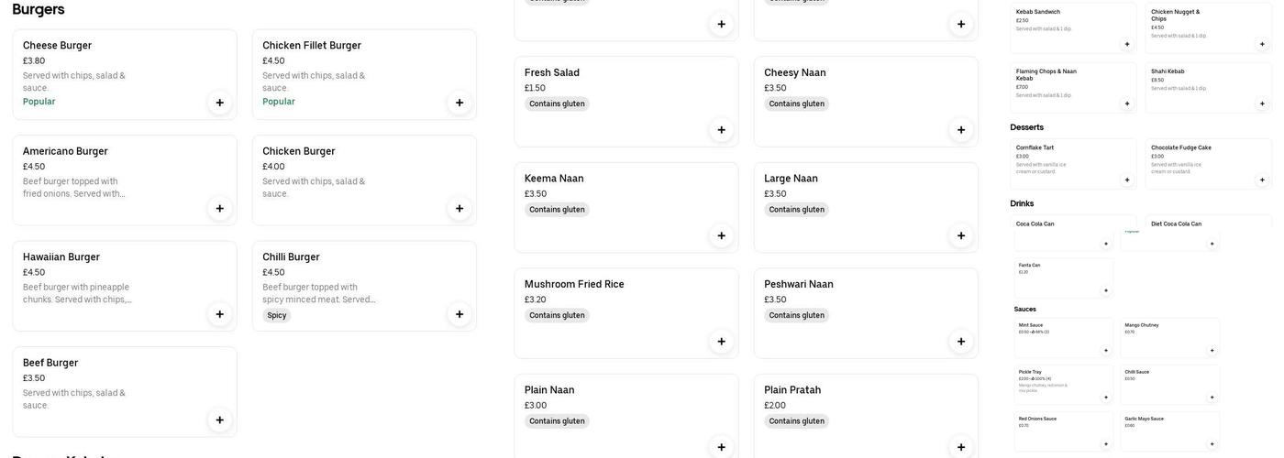The width and height of the screenshot is (1284, 458).
Task: Add Beef Burger with its plus button
Action: click(220, 420)
